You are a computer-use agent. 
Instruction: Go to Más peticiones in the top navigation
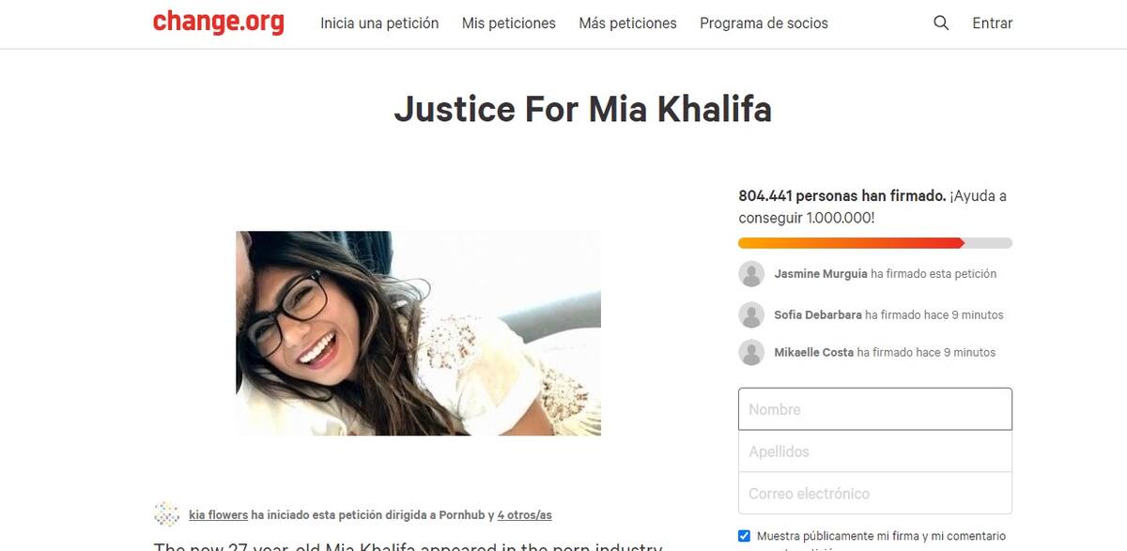pos(627,23)
